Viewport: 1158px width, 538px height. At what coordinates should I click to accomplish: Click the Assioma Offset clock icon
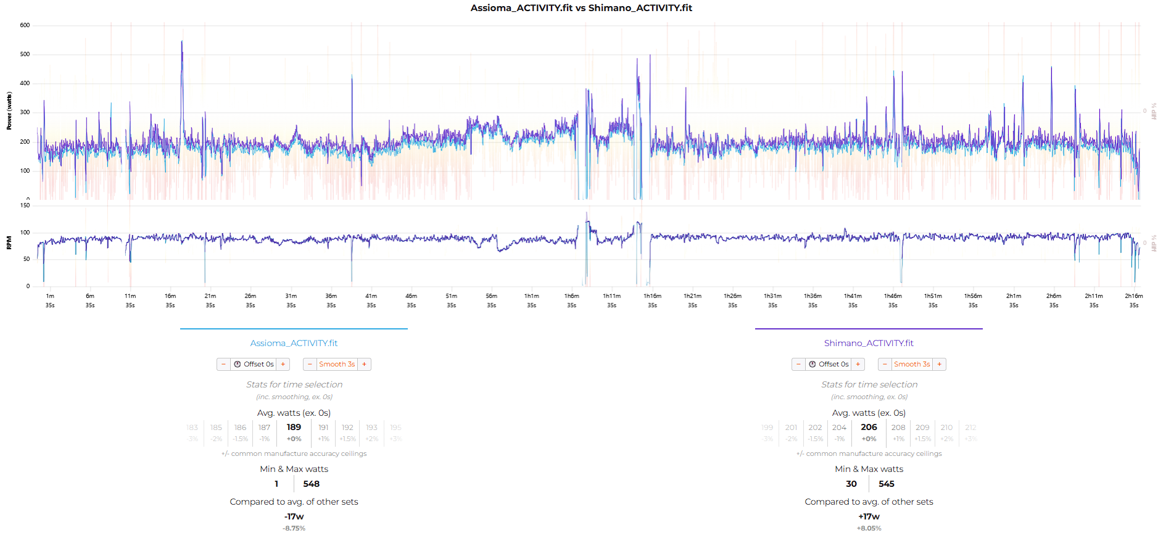238,365
